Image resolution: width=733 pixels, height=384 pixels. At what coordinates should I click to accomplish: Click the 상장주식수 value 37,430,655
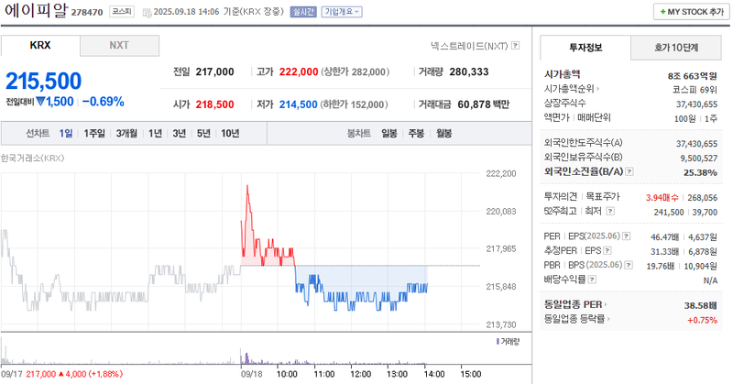click(x=696, y=104)
